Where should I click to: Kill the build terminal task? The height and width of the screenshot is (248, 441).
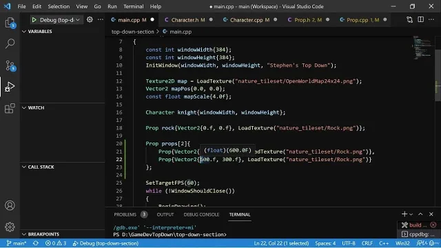click(433, 225)
